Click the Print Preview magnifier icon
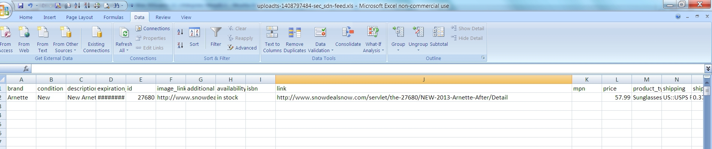This screenshot has width=712, height=149. [107, 6]
